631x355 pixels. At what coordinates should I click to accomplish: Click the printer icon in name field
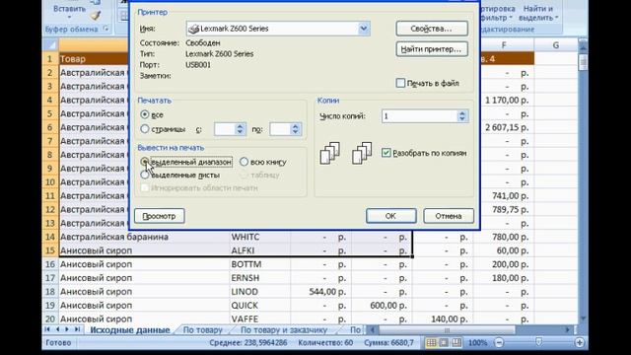click(193, 29)
